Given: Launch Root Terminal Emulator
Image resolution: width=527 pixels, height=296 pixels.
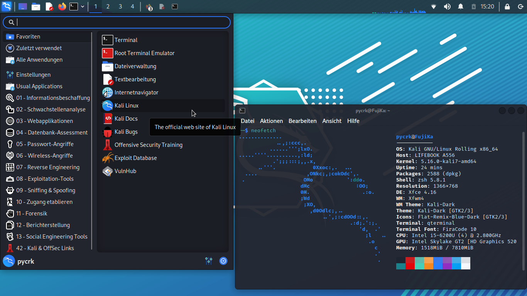Looking at the screenshot, I should click(x=144, y=53).
